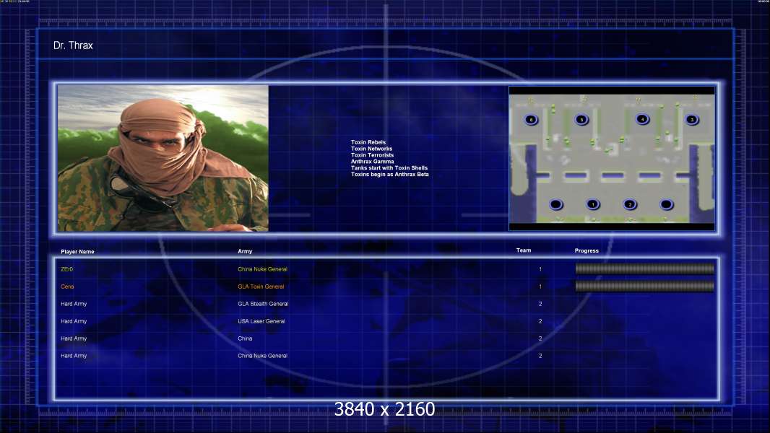Click start position marker 6 on minimap
Viewport: 770px width, 433px height.
pos(531,120)
